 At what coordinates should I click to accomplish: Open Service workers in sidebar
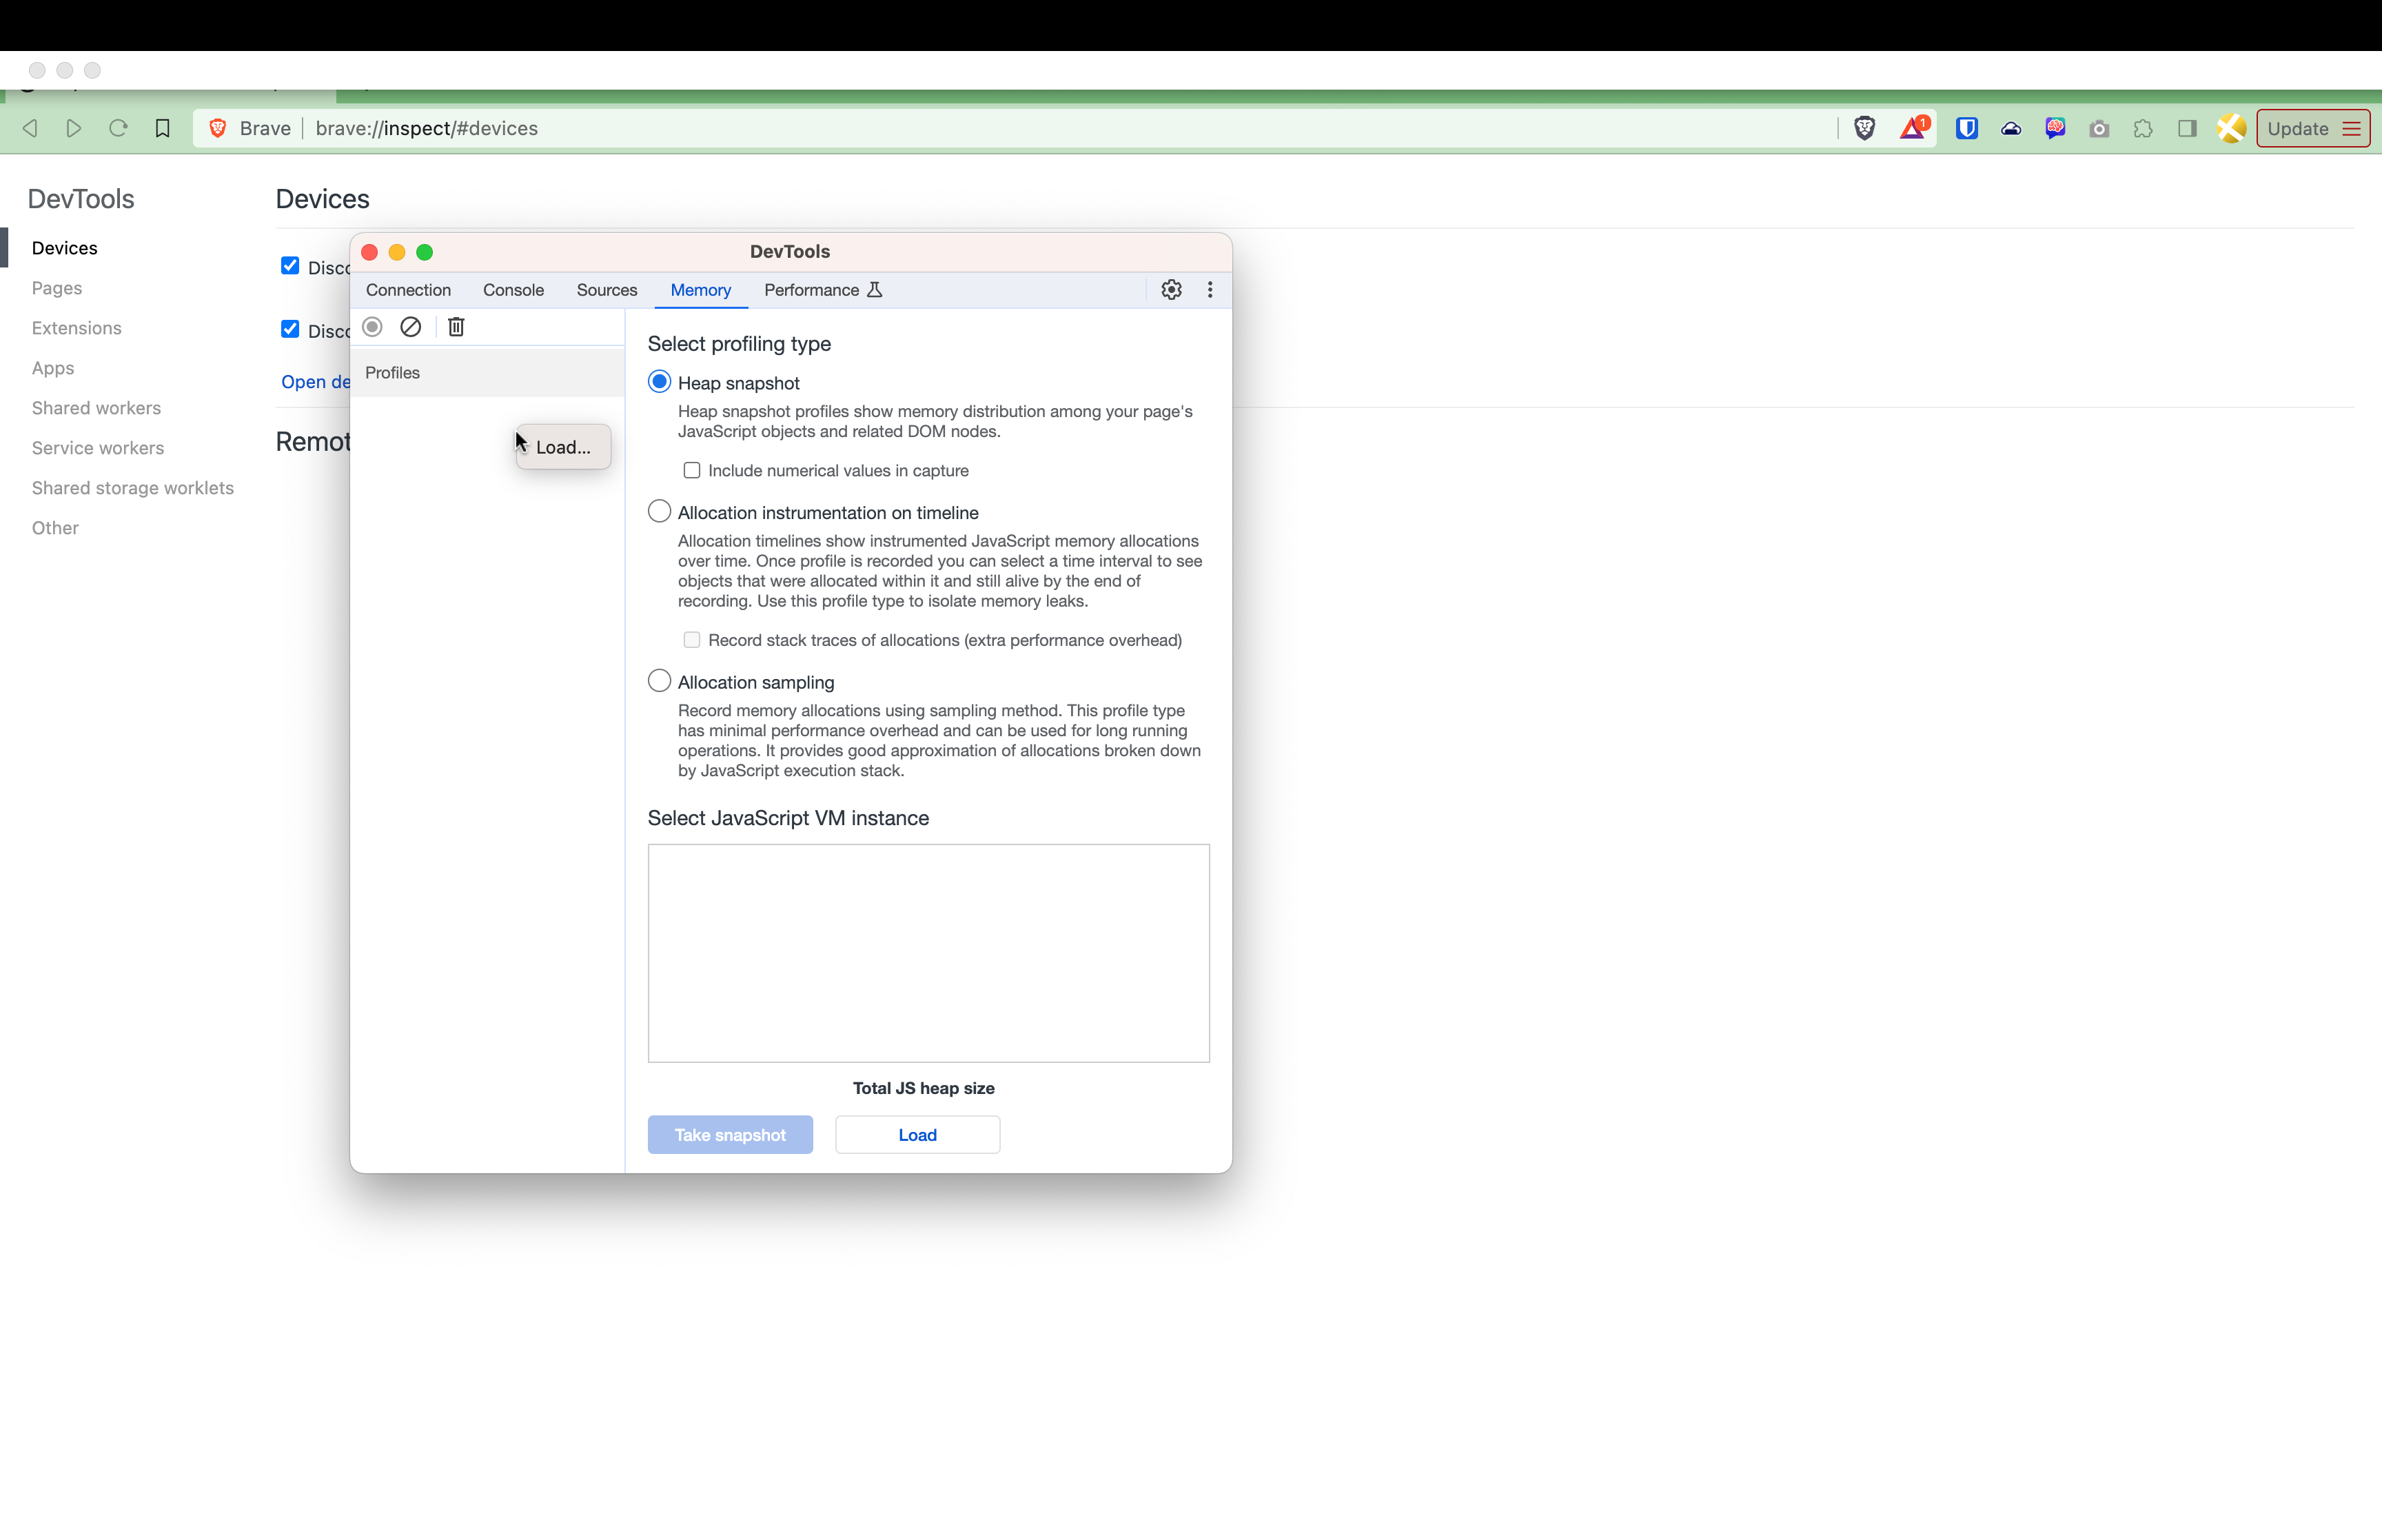(98, 448)
